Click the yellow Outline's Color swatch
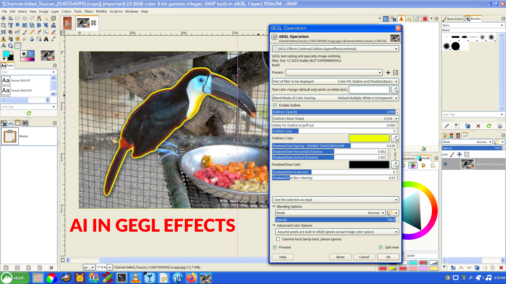Image resolution: width=506 pixels, height=284 pixels. point(369,138)
